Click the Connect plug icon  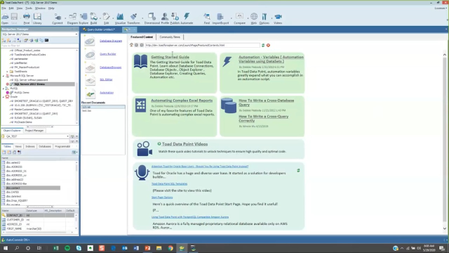pyautogui.click(x=58, y=18)
